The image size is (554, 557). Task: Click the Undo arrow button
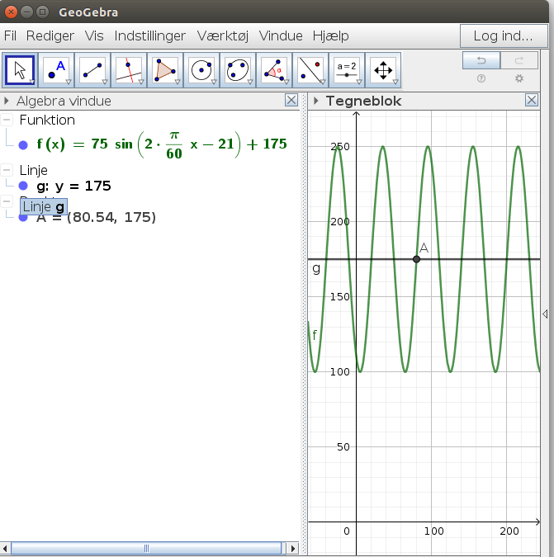[481, 60]
